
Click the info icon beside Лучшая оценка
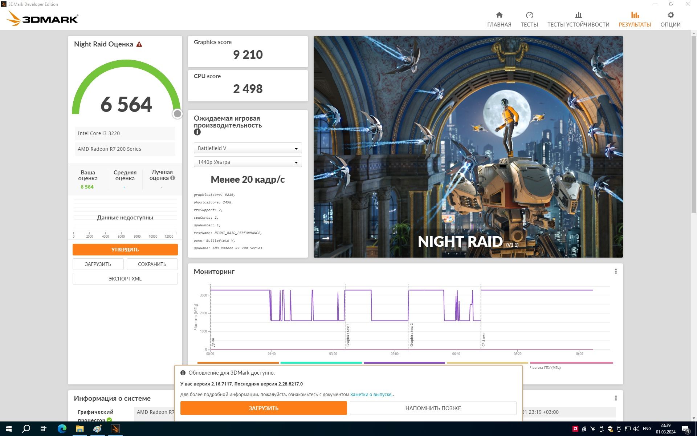pos(173,178)
